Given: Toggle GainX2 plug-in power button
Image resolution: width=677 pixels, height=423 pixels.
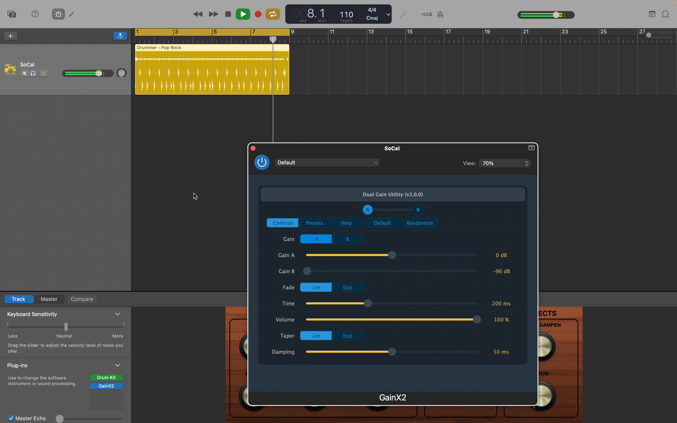Looking at the screenshot, I should 262,162.
